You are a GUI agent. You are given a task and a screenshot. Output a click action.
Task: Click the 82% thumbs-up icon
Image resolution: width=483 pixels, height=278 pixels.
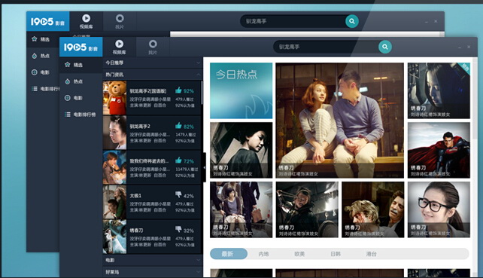click(x=178, y=126)
